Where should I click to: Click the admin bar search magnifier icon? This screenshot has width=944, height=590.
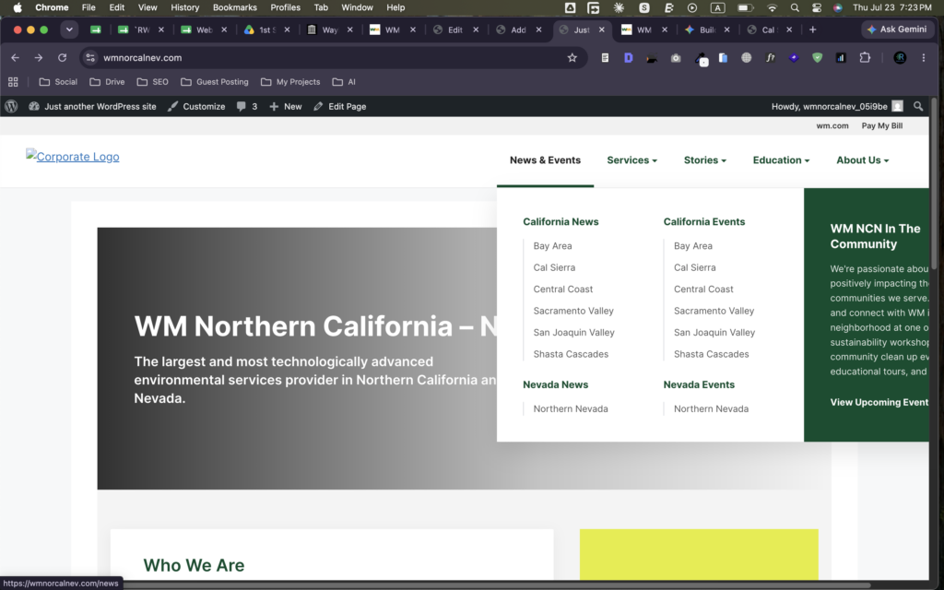click(x=918, y=107)
